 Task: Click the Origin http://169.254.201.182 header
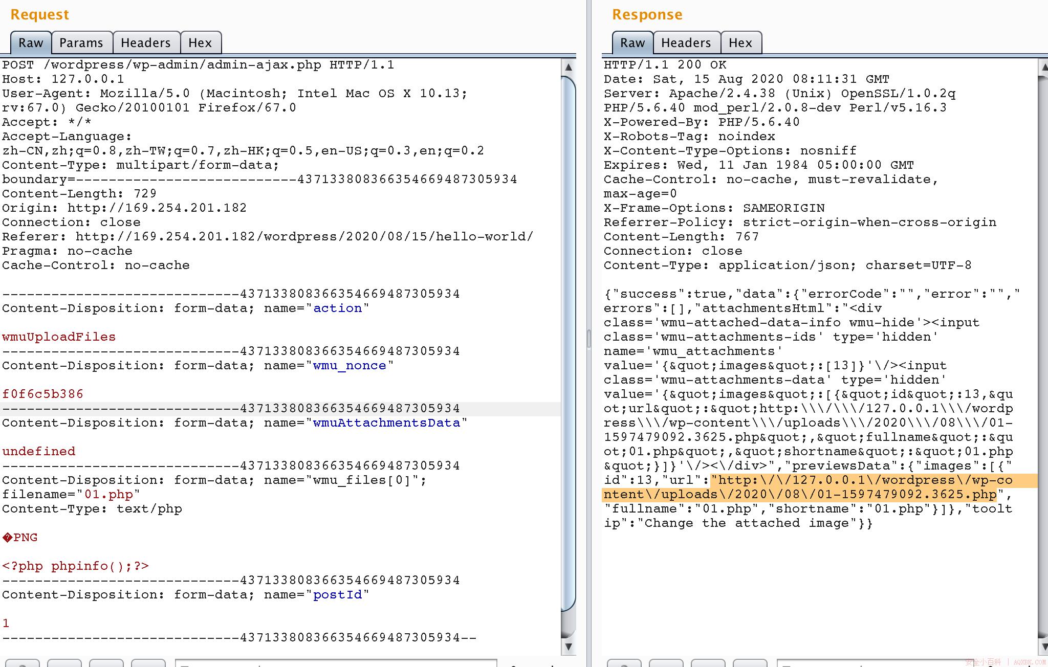point(124,208)
